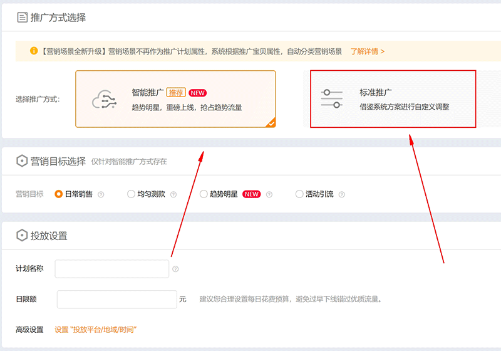Open the 了解详情 link
Viewport: 501px width, 351px height.
coord(367,51)
